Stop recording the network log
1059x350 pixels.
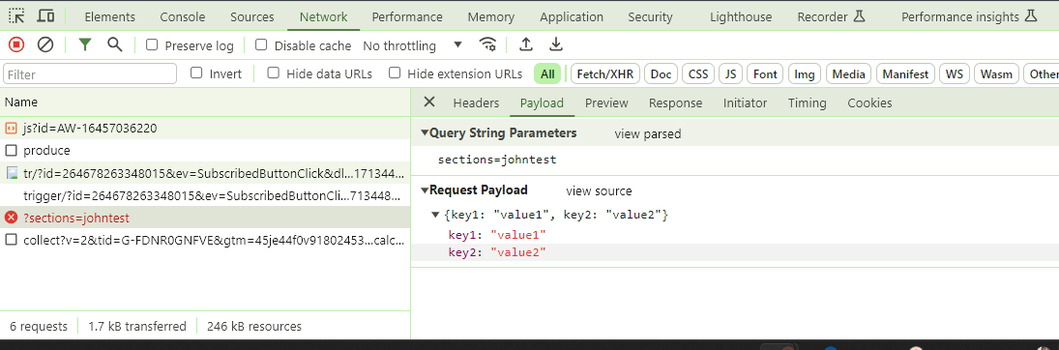16,44
